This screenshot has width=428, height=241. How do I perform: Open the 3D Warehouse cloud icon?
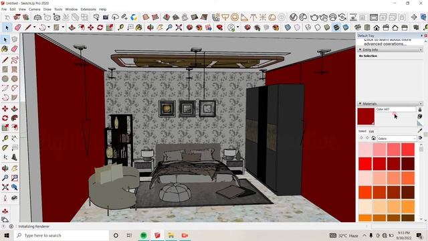[115, 17]
